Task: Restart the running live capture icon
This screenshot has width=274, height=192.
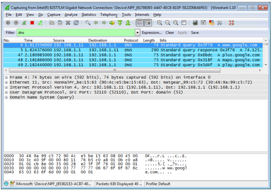Action: [40, 23]
